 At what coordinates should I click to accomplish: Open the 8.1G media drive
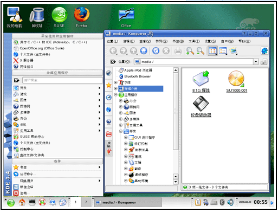click(201, 82)
